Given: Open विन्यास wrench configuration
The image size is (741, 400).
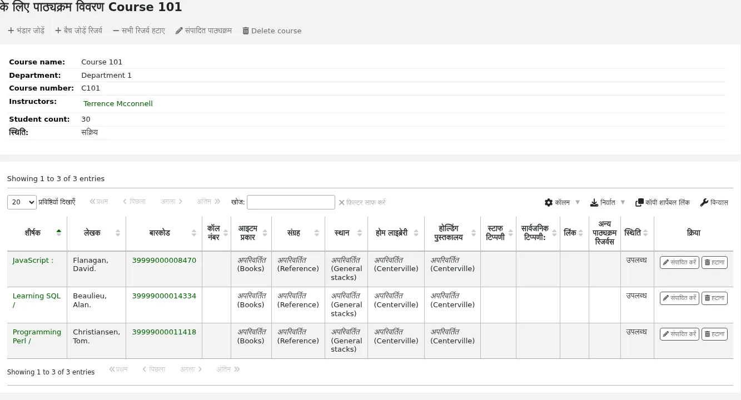Looking at the screenshot, I should click(714, 202).
